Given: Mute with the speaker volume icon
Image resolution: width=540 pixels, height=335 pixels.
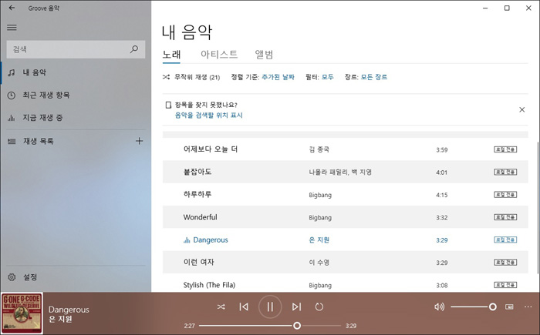Looking at the screenshot, I should 439,307.
